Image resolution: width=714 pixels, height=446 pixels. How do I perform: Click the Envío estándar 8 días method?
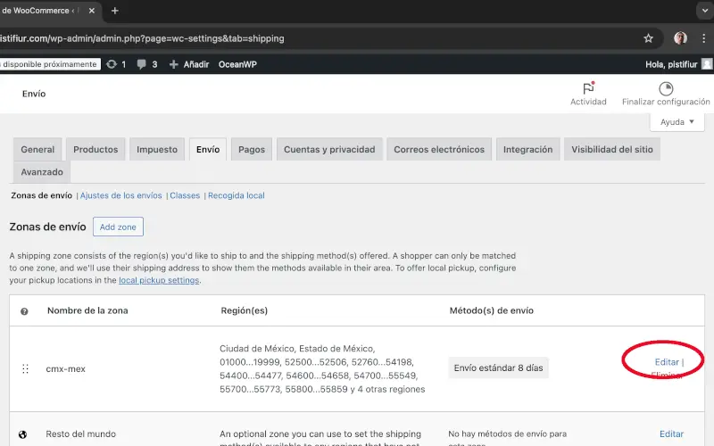499,368
